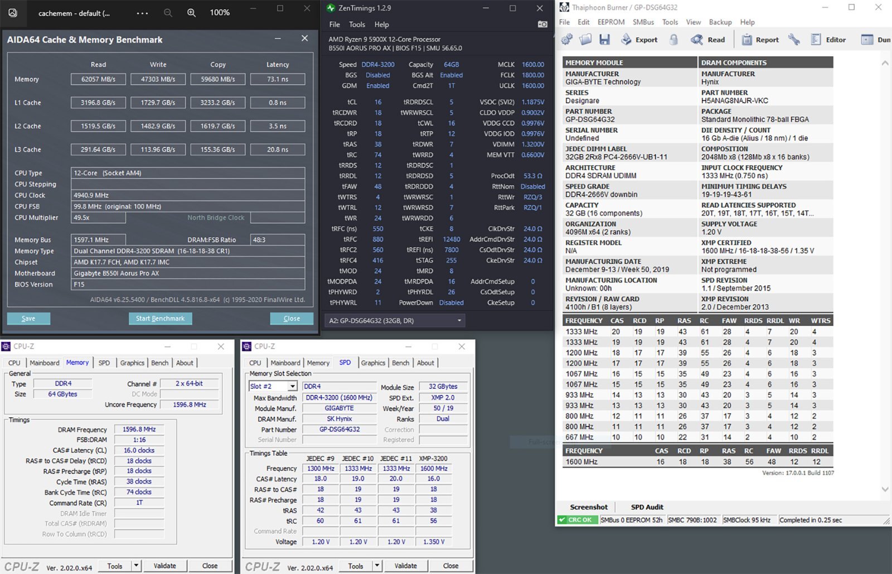Select the SPD Audit tab in Thaiphoon Burner
The width and height of the screenshot is (892, 574).
pyautogui.click(x=647, y=507)
